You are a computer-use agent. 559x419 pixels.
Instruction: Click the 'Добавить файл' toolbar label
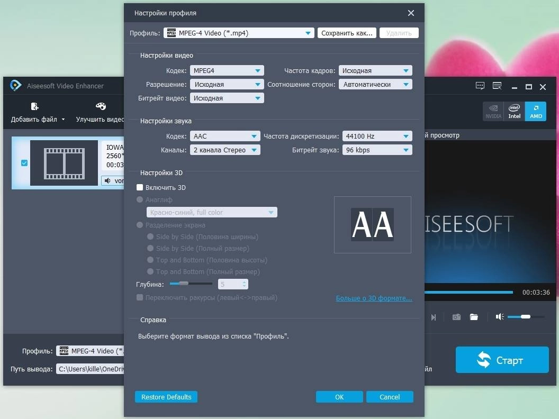pyautogui.click(x=34, y=120)
